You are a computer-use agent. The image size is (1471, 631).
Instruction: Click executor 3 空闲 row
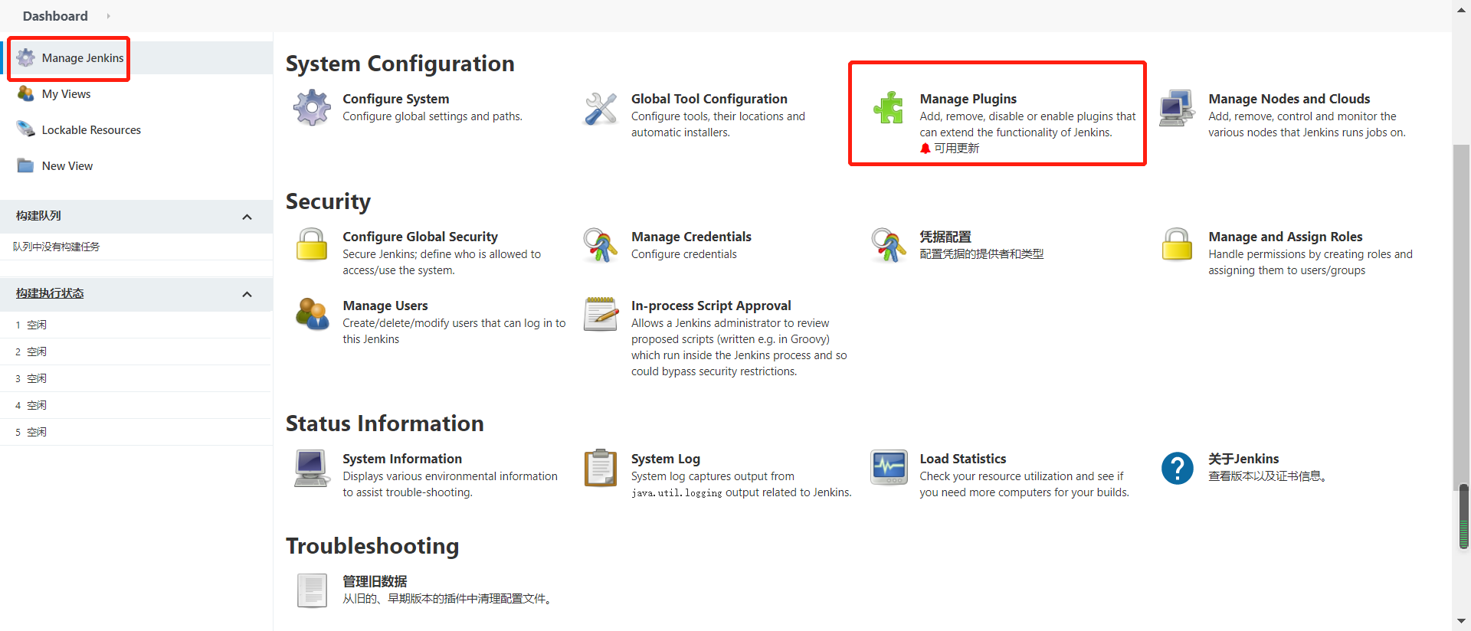coord(136,378)
